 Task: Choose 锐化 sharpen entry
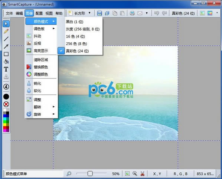tap(41, 83)
